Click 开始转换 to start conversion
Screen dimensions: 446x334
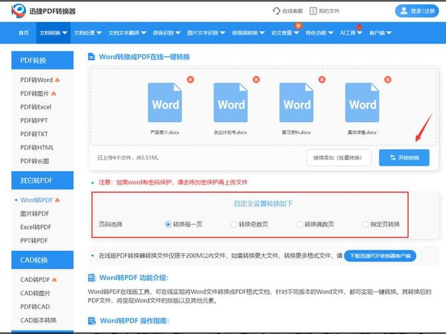[404, 158]
